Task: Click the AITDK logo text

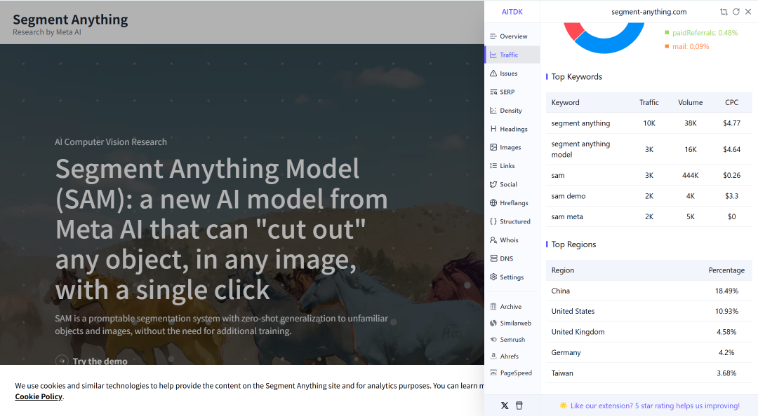Action: [512, 12]
